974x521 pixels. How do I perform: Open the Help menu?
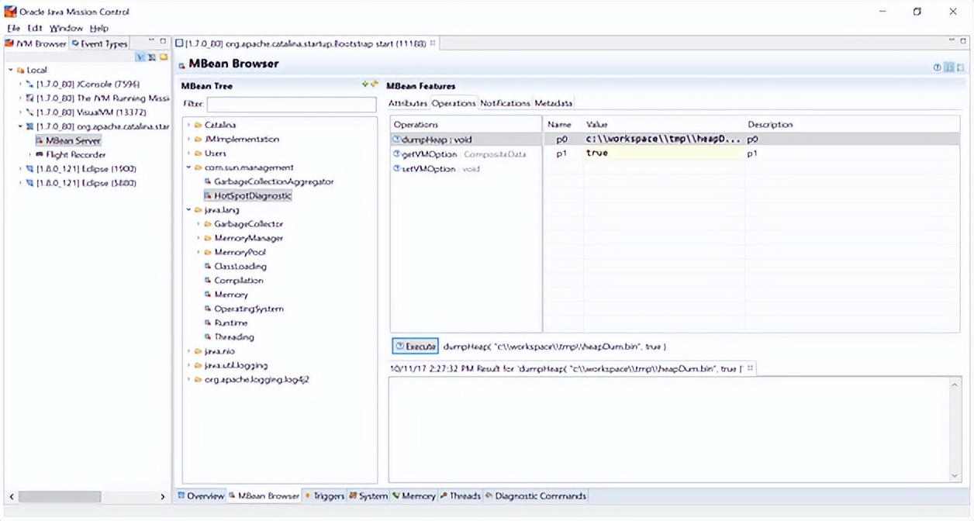click(x=99, y=28)
